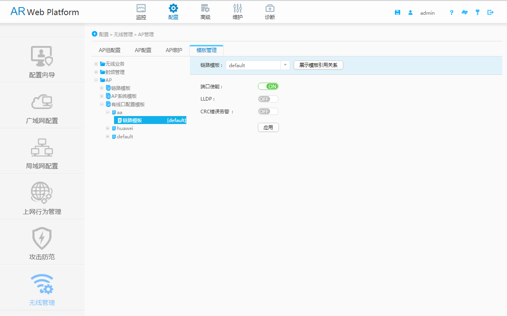Enable CRC错误告警 alarm toggle
This screenshot has width=507, height=316.
pyautogui.click(x=268, y=111)
